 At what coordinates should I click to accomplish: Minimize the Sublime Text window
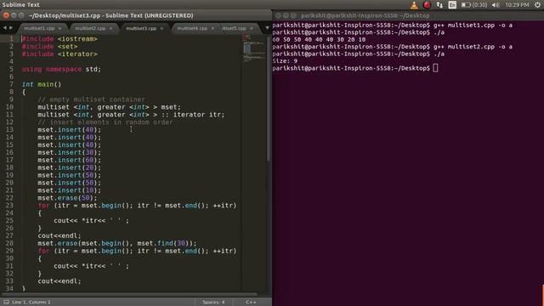(x=14, y=15)
